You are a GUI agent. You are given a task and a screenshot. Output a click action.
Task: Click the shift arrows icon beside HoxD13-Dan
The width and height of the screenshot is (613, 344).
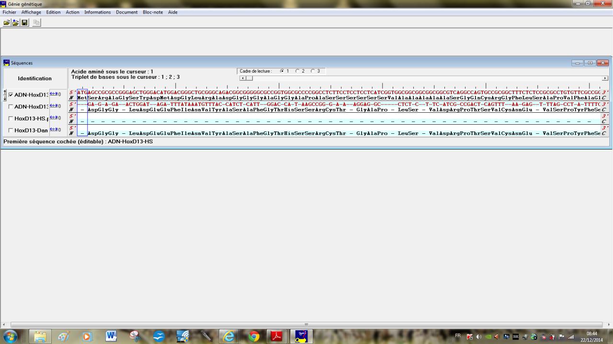[x=53, y=129]
